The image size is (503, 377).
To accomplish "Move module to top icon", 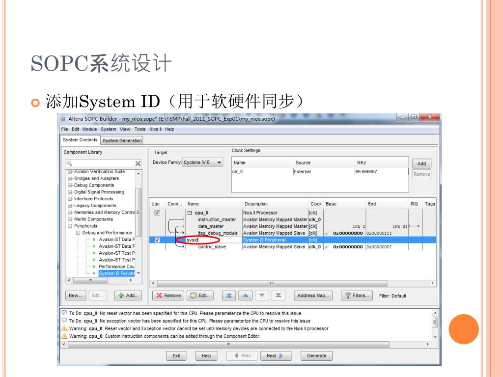I will click(x=229, y=296).
